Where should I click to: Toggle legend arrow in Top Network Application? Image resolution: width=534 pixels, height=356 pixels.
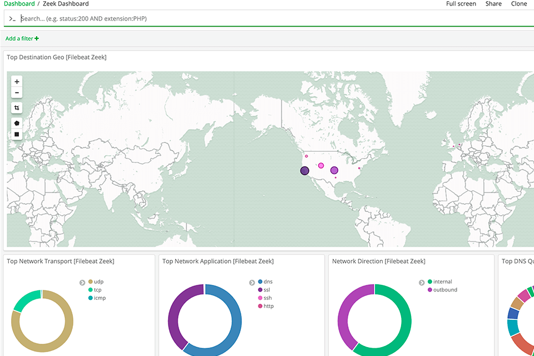click(x=251, y=283)
